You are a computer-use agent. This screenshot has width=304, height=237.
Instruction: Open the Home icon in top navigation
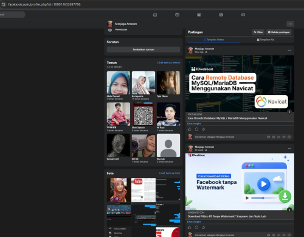155,15
